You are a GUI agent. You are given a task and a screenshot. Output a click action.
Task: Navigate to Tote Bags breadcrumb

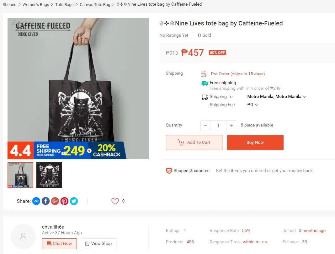(64, 5)
